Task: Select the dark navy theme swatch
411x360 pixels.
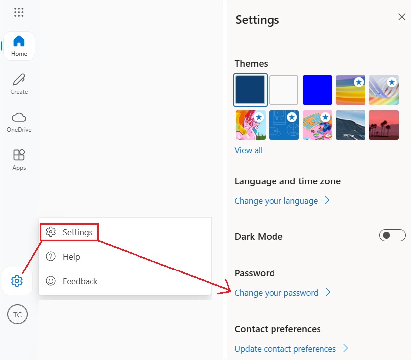Action: click(x=250, y=90)
